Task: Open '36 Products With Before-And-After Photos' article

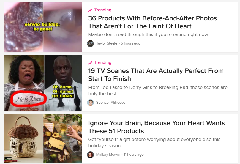Action: 152,22
